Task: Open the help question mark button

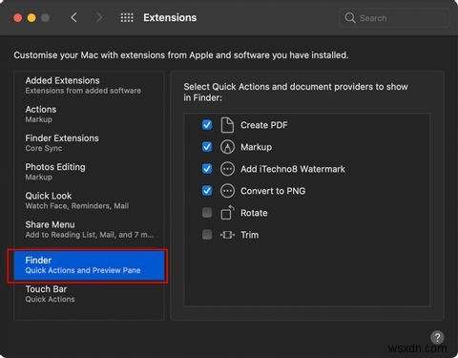Action: [438, 337]
